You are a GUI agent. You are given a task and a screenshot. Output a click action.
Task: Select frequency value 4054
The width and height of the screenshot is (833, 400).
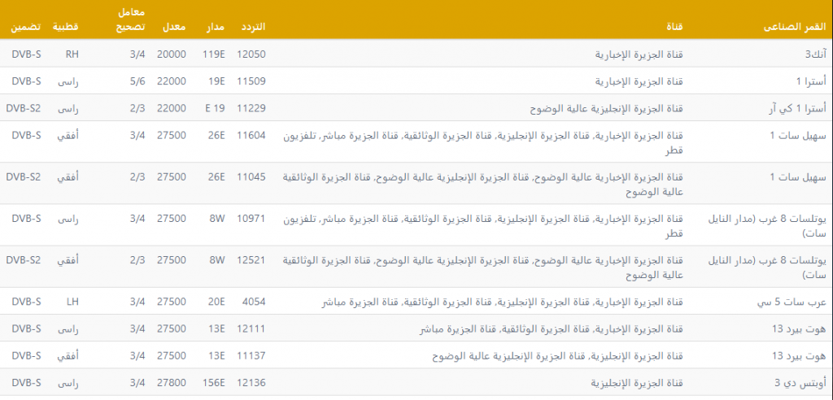[254, 302]
